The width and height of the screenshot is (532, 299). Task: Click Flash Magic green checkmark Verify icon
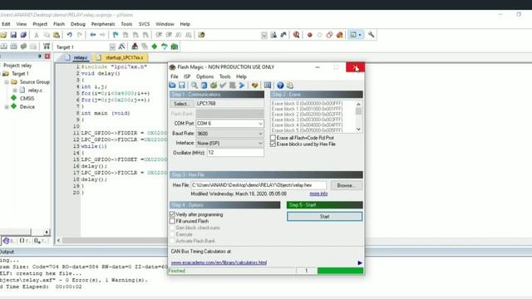click(223, 86)
